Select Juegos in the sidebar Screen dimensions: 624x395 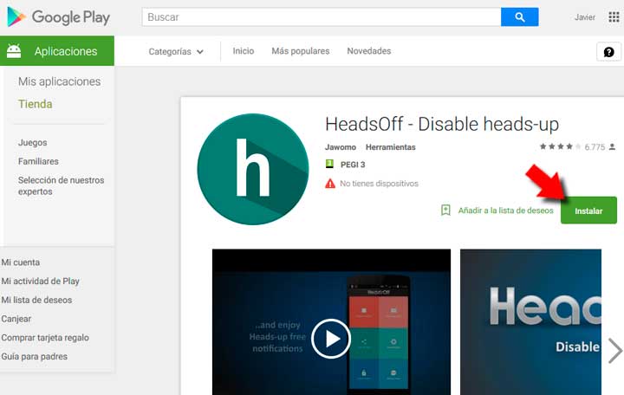(33, 143)
